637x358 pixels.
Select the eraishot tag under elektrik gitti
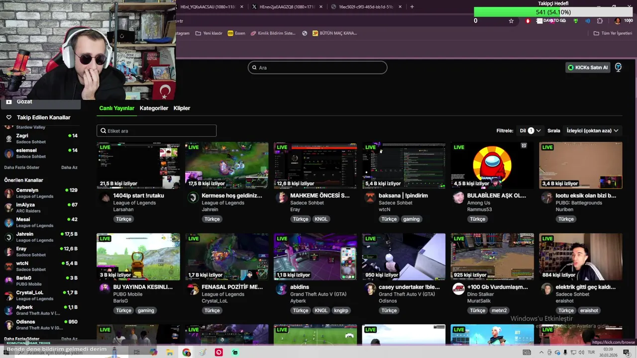[x=589, y=310]
